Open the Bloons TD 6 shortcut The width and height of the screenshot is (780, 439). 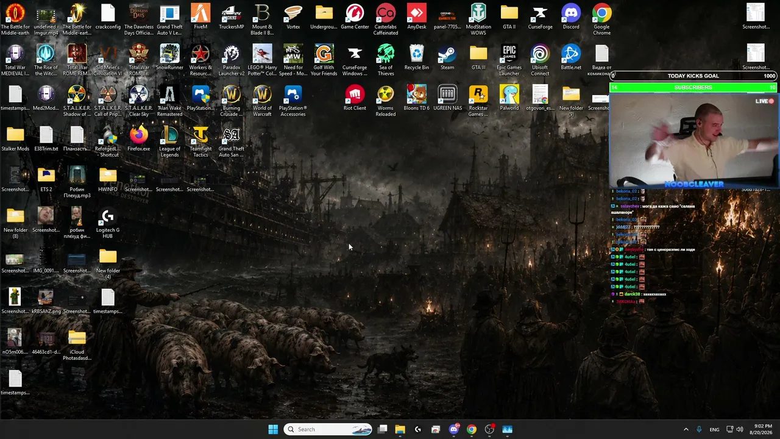[417, 98]
